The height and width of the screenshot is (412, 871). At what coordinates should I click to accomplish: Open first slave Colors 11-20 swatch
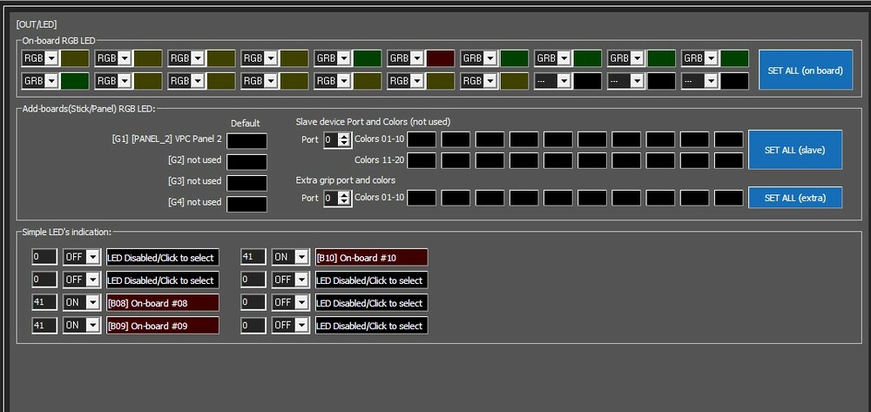click(x=421, y=160)
